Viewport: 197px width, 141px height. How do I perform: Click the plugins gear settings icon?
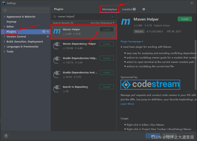[144, 9]
